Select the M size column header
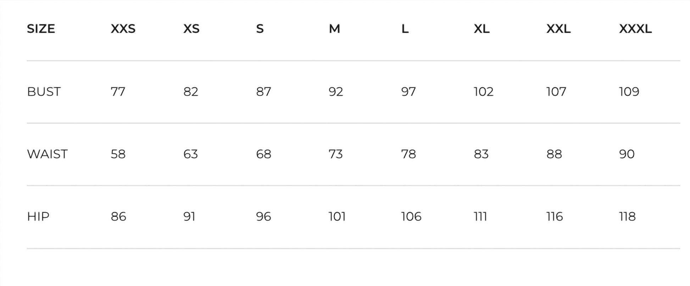Viewport: 690px width, 286px height. 334,29
